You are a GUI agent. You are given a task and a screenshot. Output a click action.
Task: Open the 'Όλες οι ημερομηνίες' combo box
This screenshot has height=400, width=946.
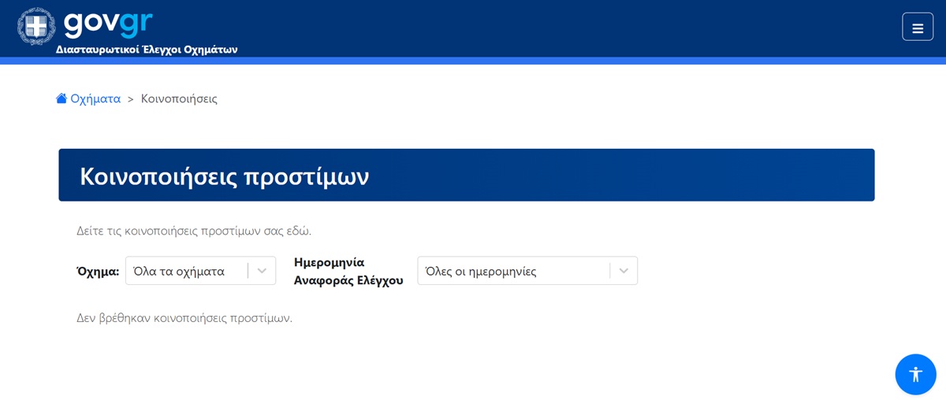click(x=512, y=271)
